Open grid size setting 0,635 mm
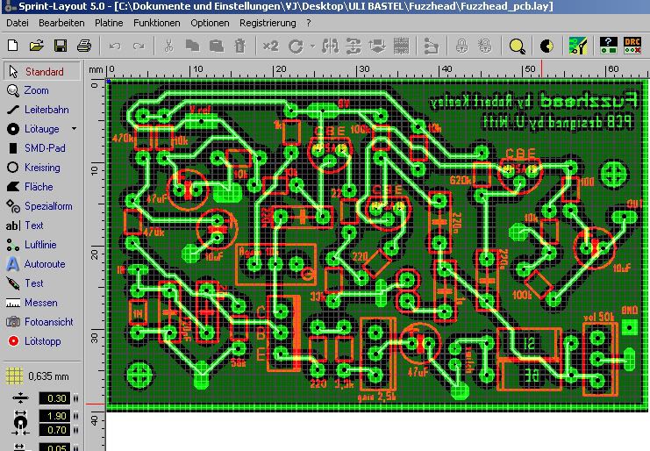This screenshot has height=451, width=650. [x=38, y=376]
